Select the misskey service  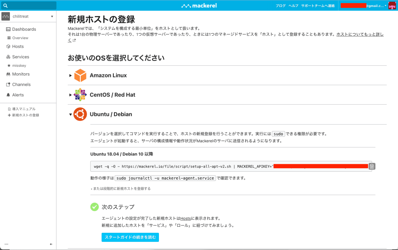19,65
